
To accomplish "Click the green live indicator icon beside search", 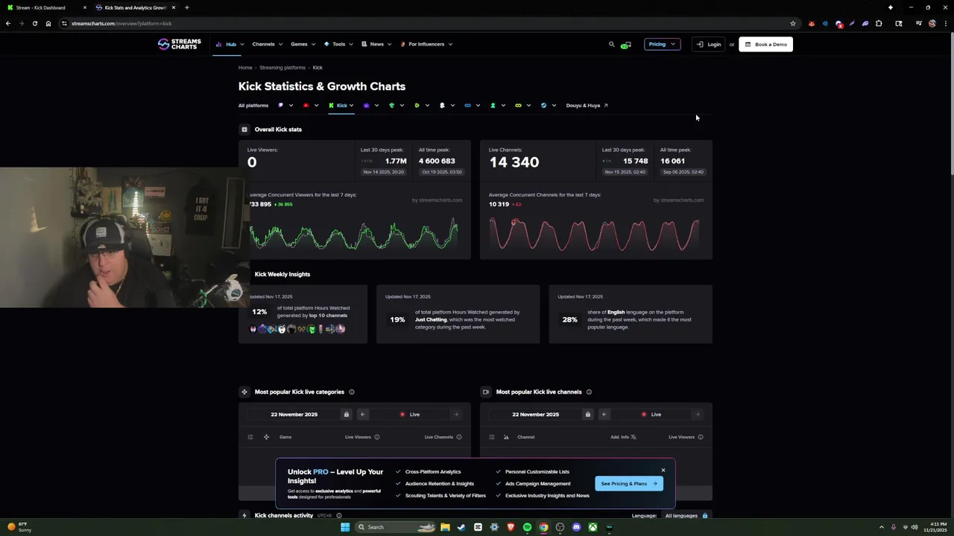I will (x=626, y=45).
